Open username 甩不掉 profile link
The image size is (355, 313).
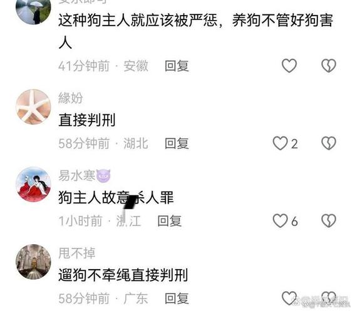coord(77,253)
